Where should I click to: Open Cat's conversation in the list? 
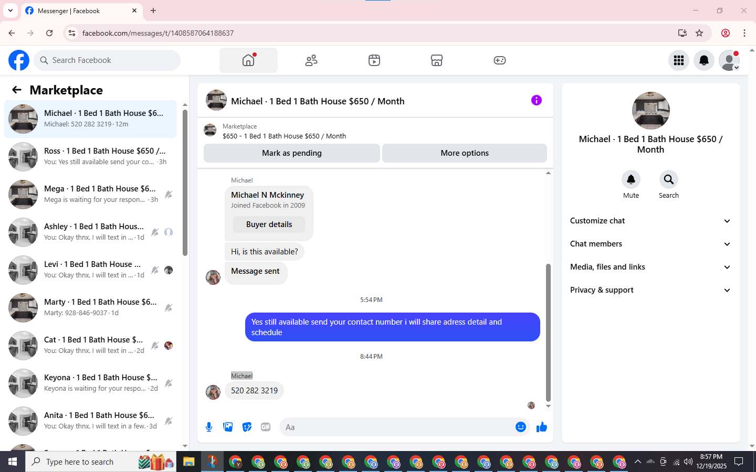click(90, 346)
